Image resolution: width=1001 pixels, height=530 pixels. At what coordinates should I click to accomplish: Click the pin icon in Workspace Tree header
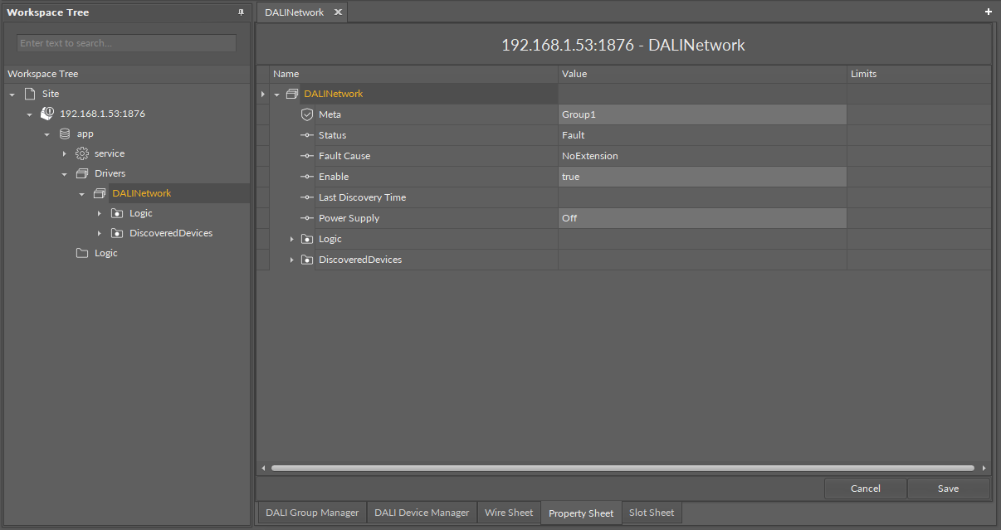click(241, 12)
